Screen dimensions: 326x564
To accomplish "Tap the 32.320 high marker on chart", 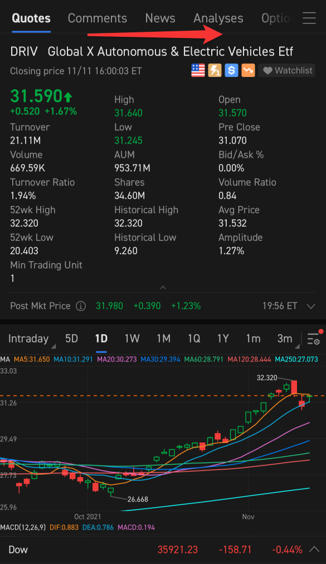I will point(267,378).
